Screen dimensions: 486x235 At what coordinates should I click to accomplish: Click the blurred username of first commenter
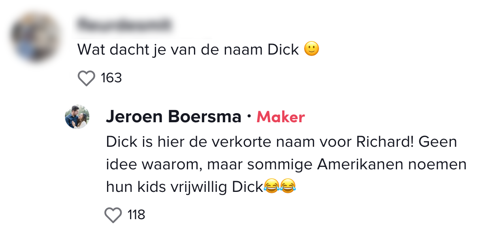[x=124, y=25]
